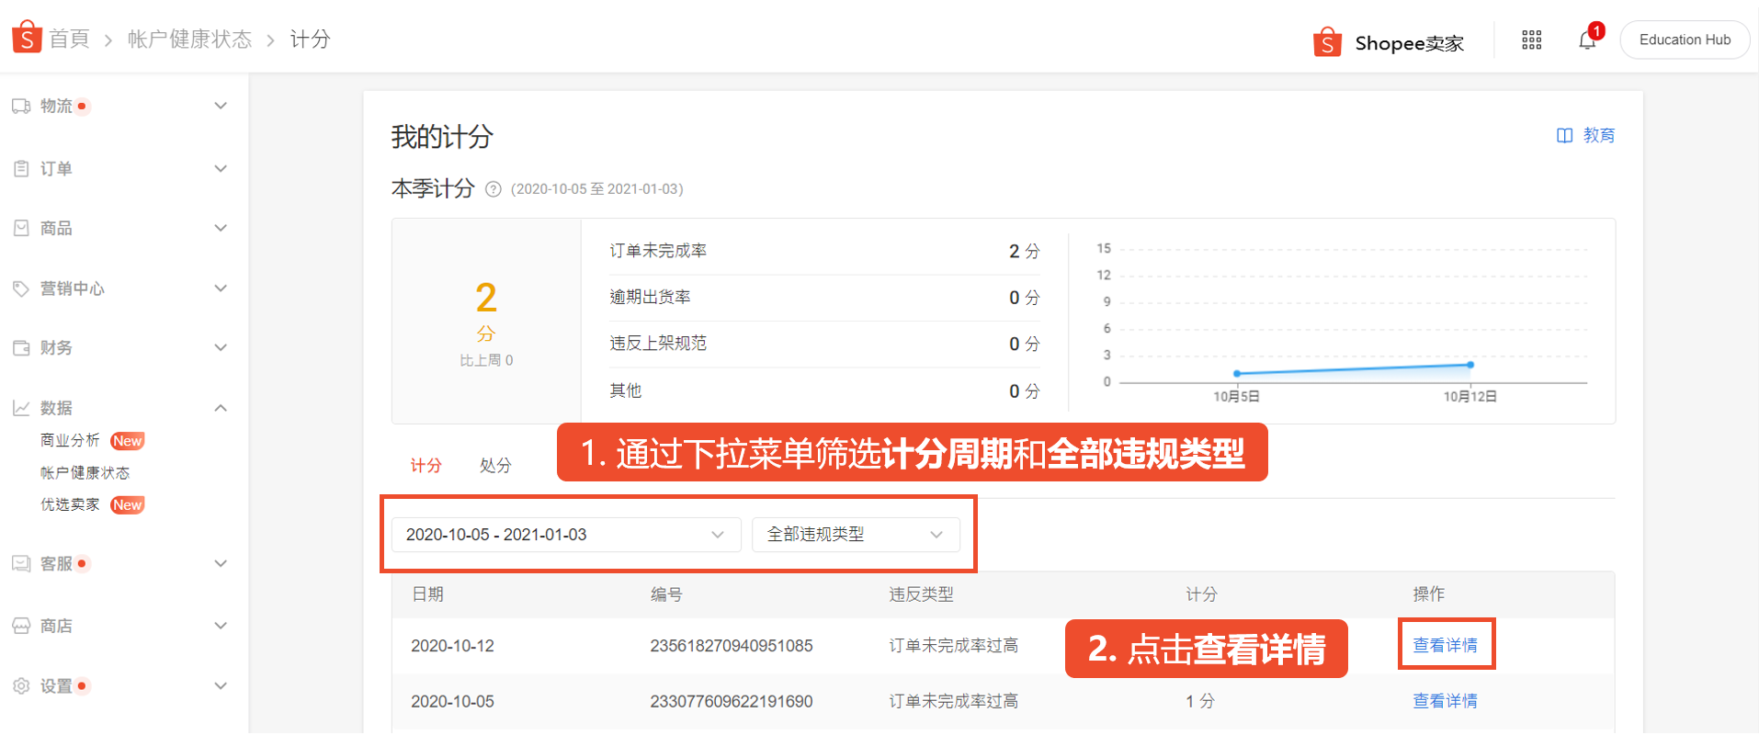The image size is (1759, 735).
Task: Click the Education Hub button
Action: coord(1685,40)
